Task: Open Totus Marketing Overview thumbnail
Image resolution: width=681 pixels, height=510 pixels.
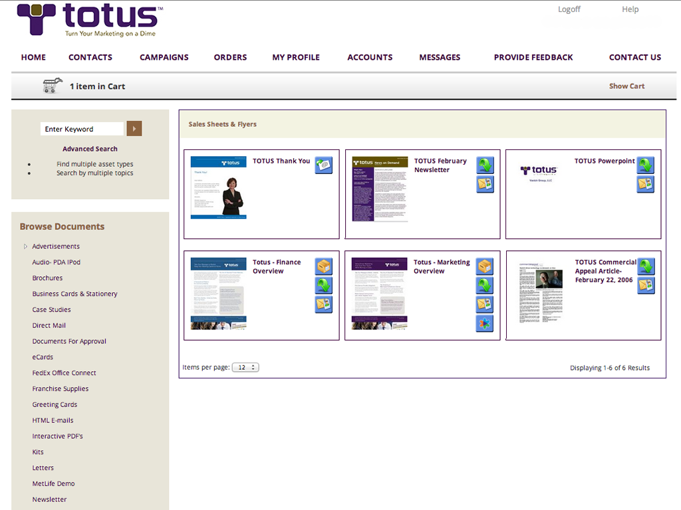Action: point(380,294)
